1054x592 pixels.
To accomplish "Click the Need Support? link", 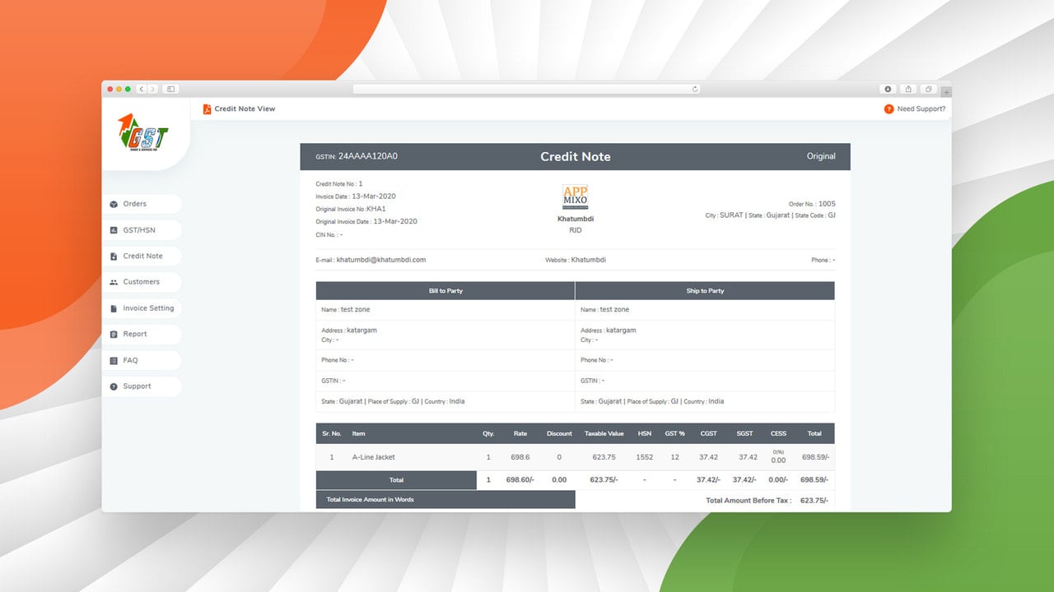I will point(921,109).
